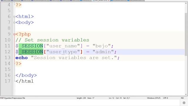Collapse the <html> fold marker on line 6
Screen dimensions: 188x106
(14, 16)
